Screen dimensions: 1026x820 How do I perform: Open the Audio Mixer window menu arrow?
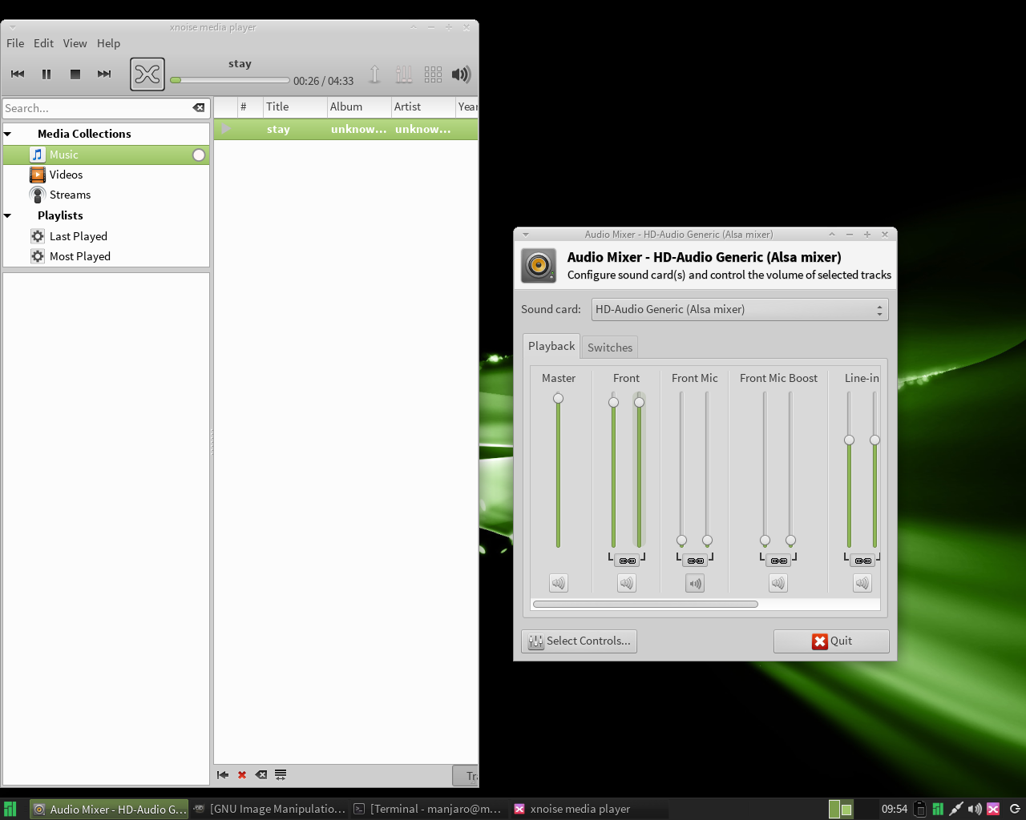526,235
